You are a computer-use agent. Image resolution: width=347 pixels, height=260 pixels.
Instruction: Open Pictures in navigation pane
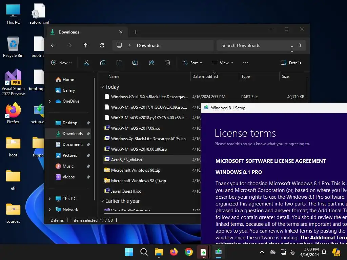(x=68, y=155)
